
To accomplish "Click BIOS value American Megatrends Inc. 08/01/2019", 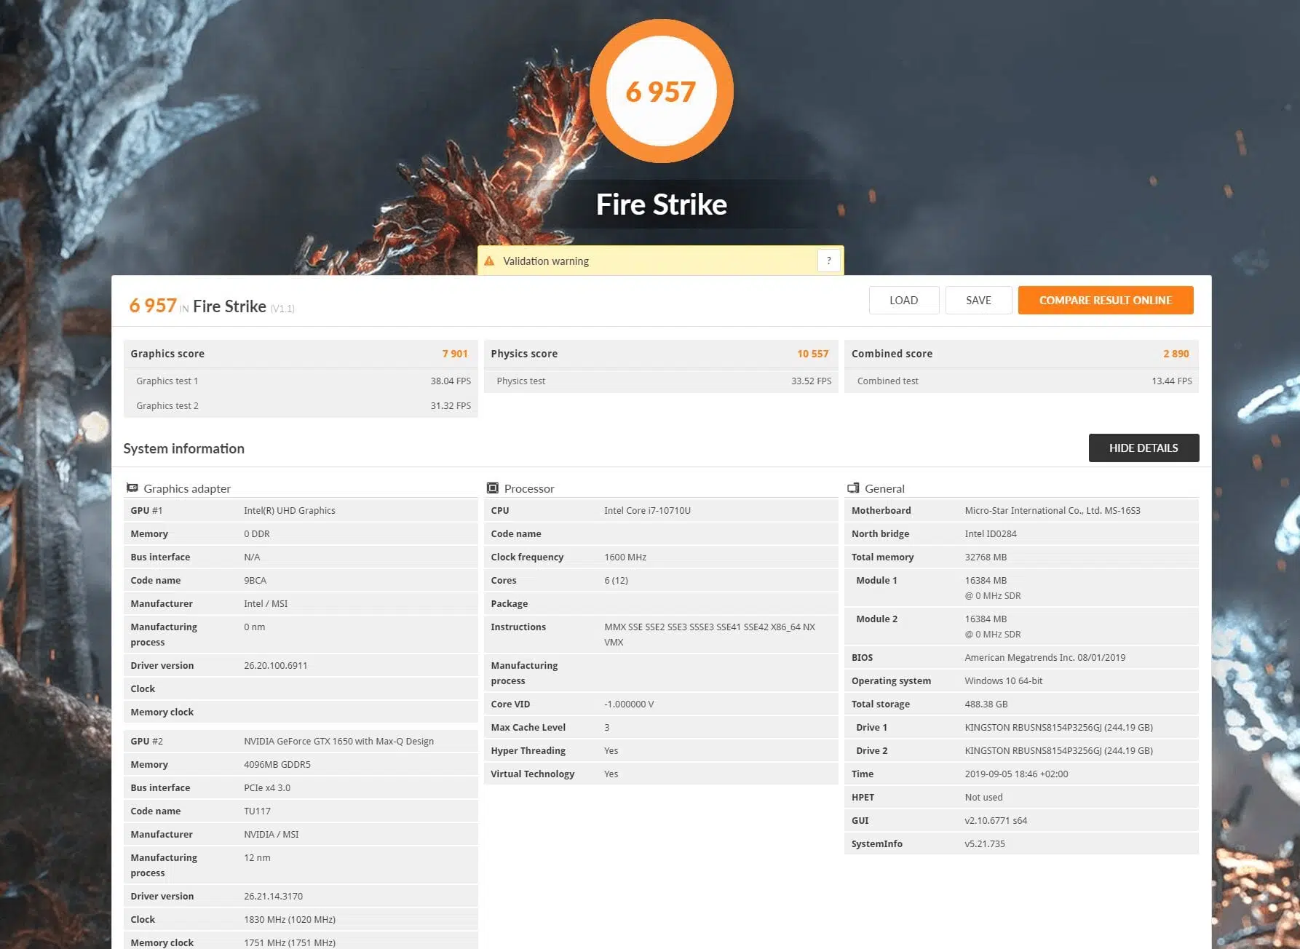I will 1045,657.
